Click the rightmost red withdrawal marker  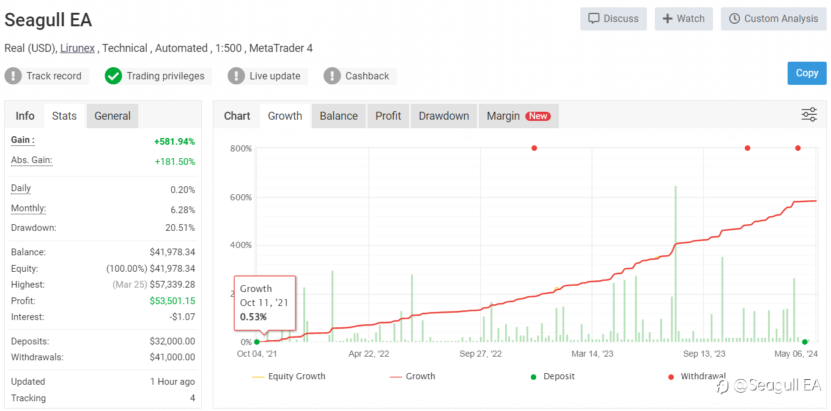[x=798, y=148]
